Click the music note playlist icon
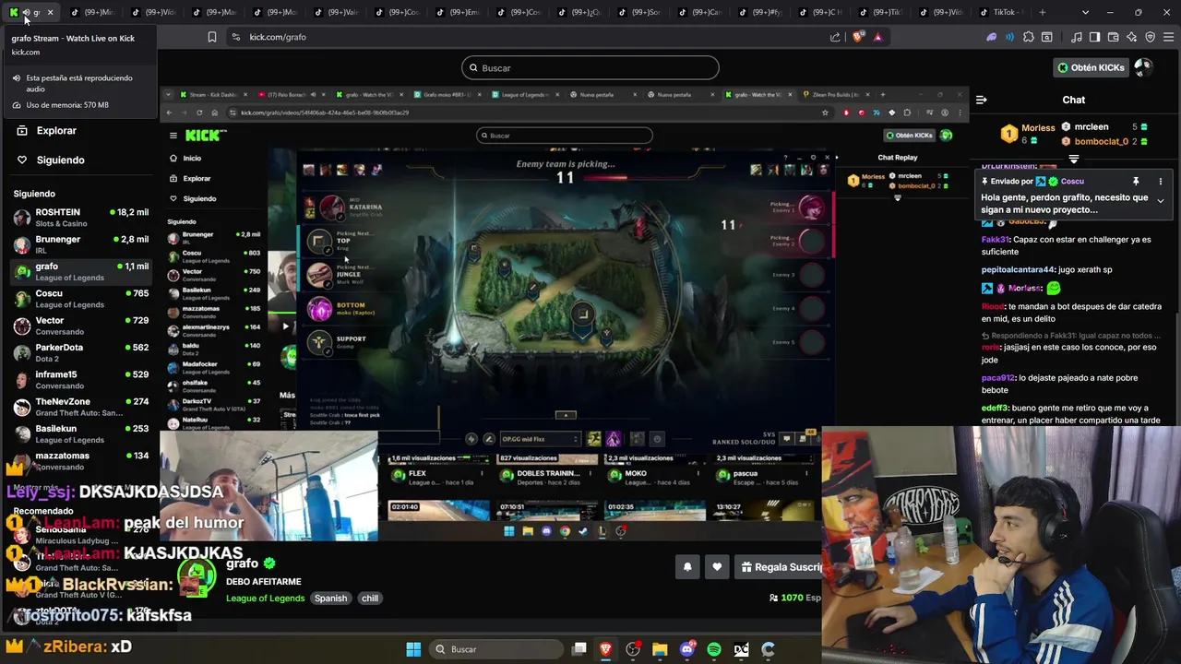This screenshot has height=664, width=1181. click(1077, 37)
